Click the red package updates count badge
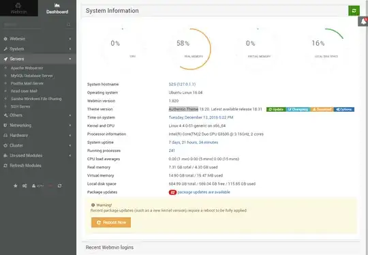 coord(172,192)
